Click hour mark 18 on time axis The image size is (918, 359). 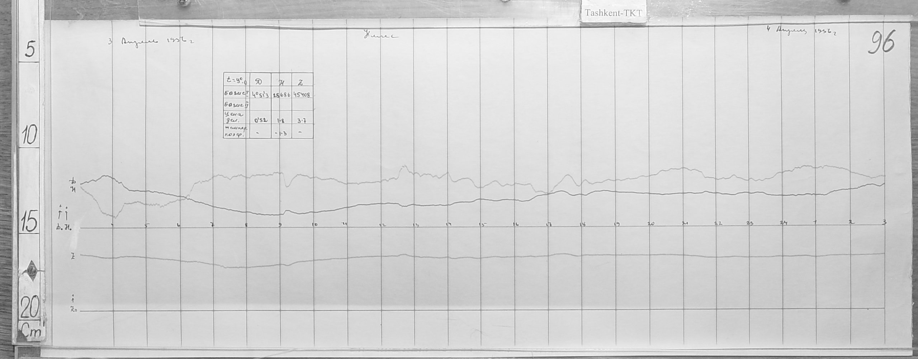(583, 225)
